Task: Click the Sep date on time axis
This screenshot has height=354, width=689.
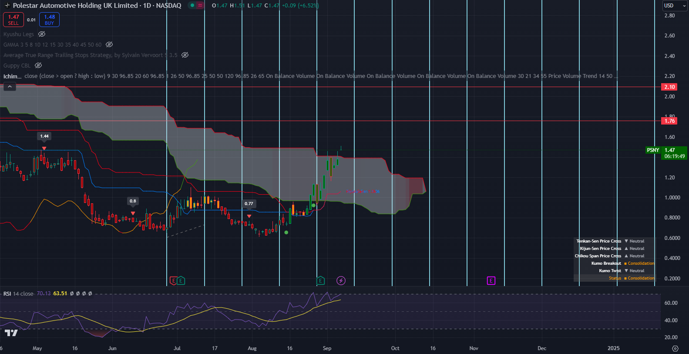Action: 327,348
